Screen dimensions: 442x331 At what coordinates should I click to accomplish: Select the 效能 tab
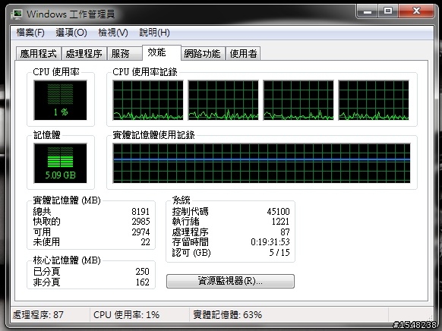coord(161,52)
